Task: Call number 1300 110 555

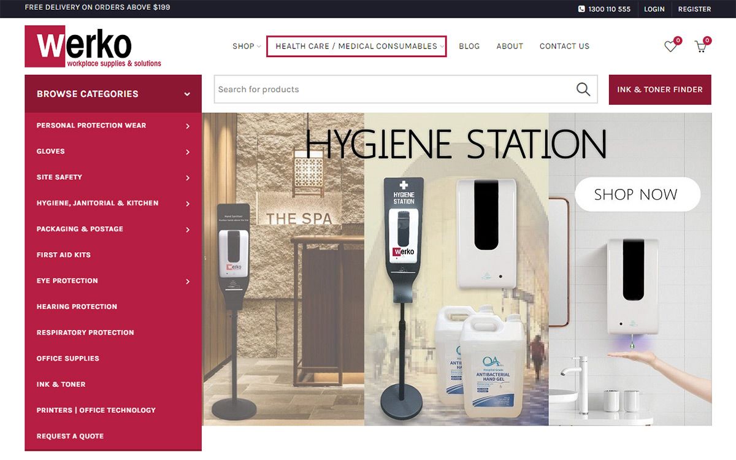Action: pyautogui.click(x=609, y=9)
